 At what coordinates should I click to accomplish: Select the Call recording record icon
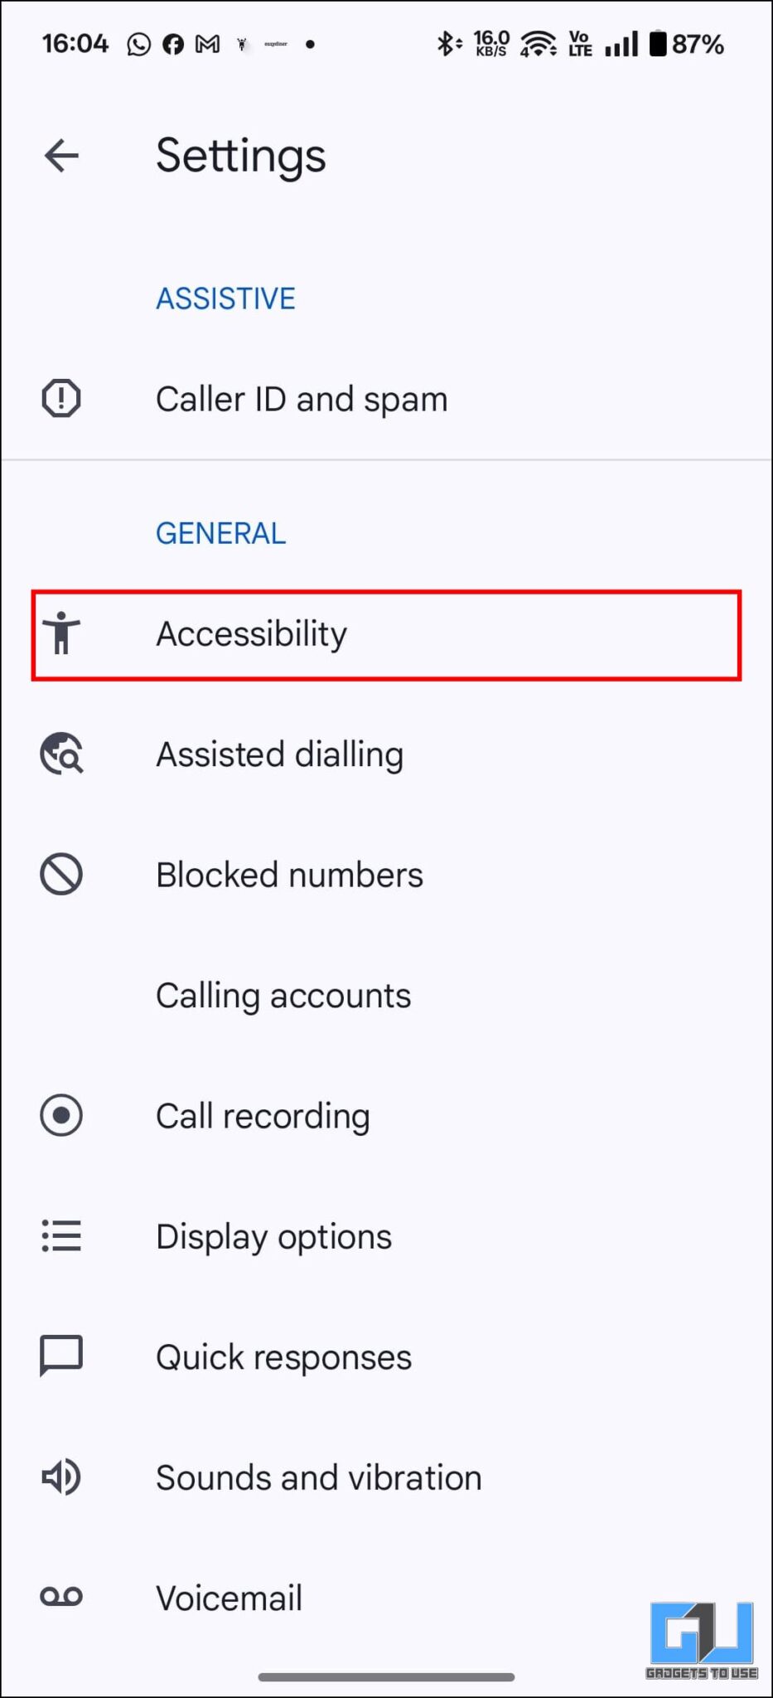60,1115
